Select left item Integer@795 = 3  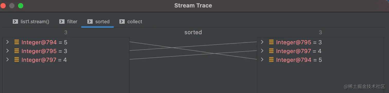point(66,51)
